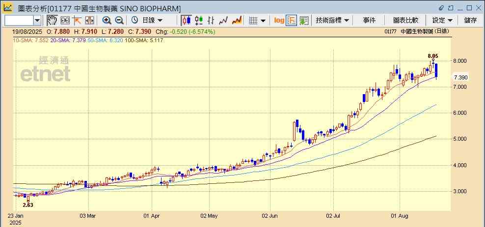The width and height of the screenshot is (485, 227).
Task: Switch to line chart type
Action: coord(223,21)
